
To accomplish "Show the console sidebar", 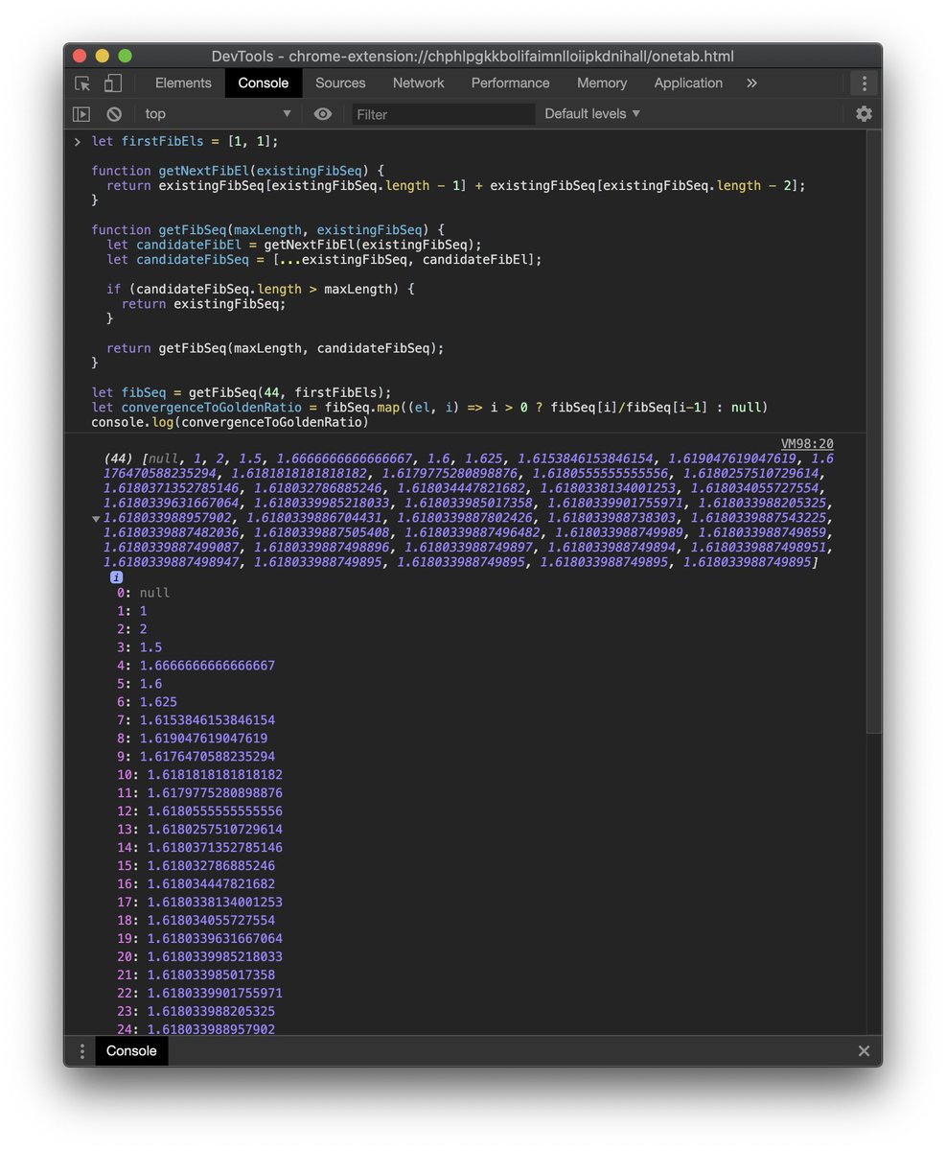I will click(x=82, y=114).
